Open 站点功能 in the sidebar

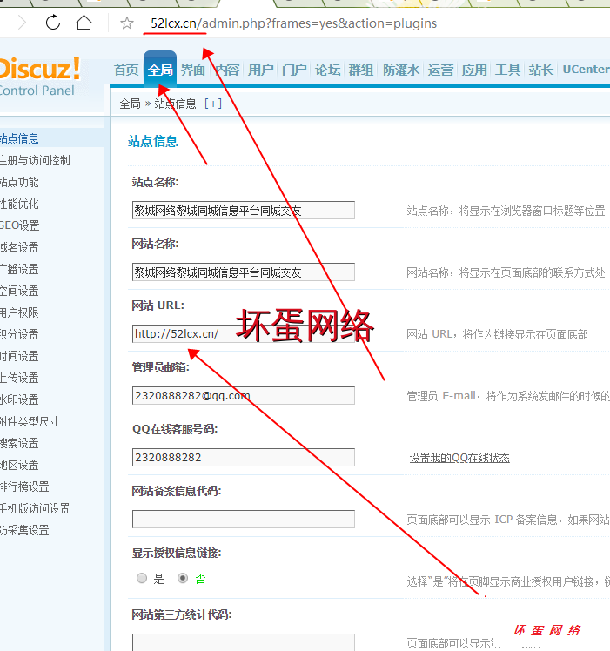coord(19,182)
